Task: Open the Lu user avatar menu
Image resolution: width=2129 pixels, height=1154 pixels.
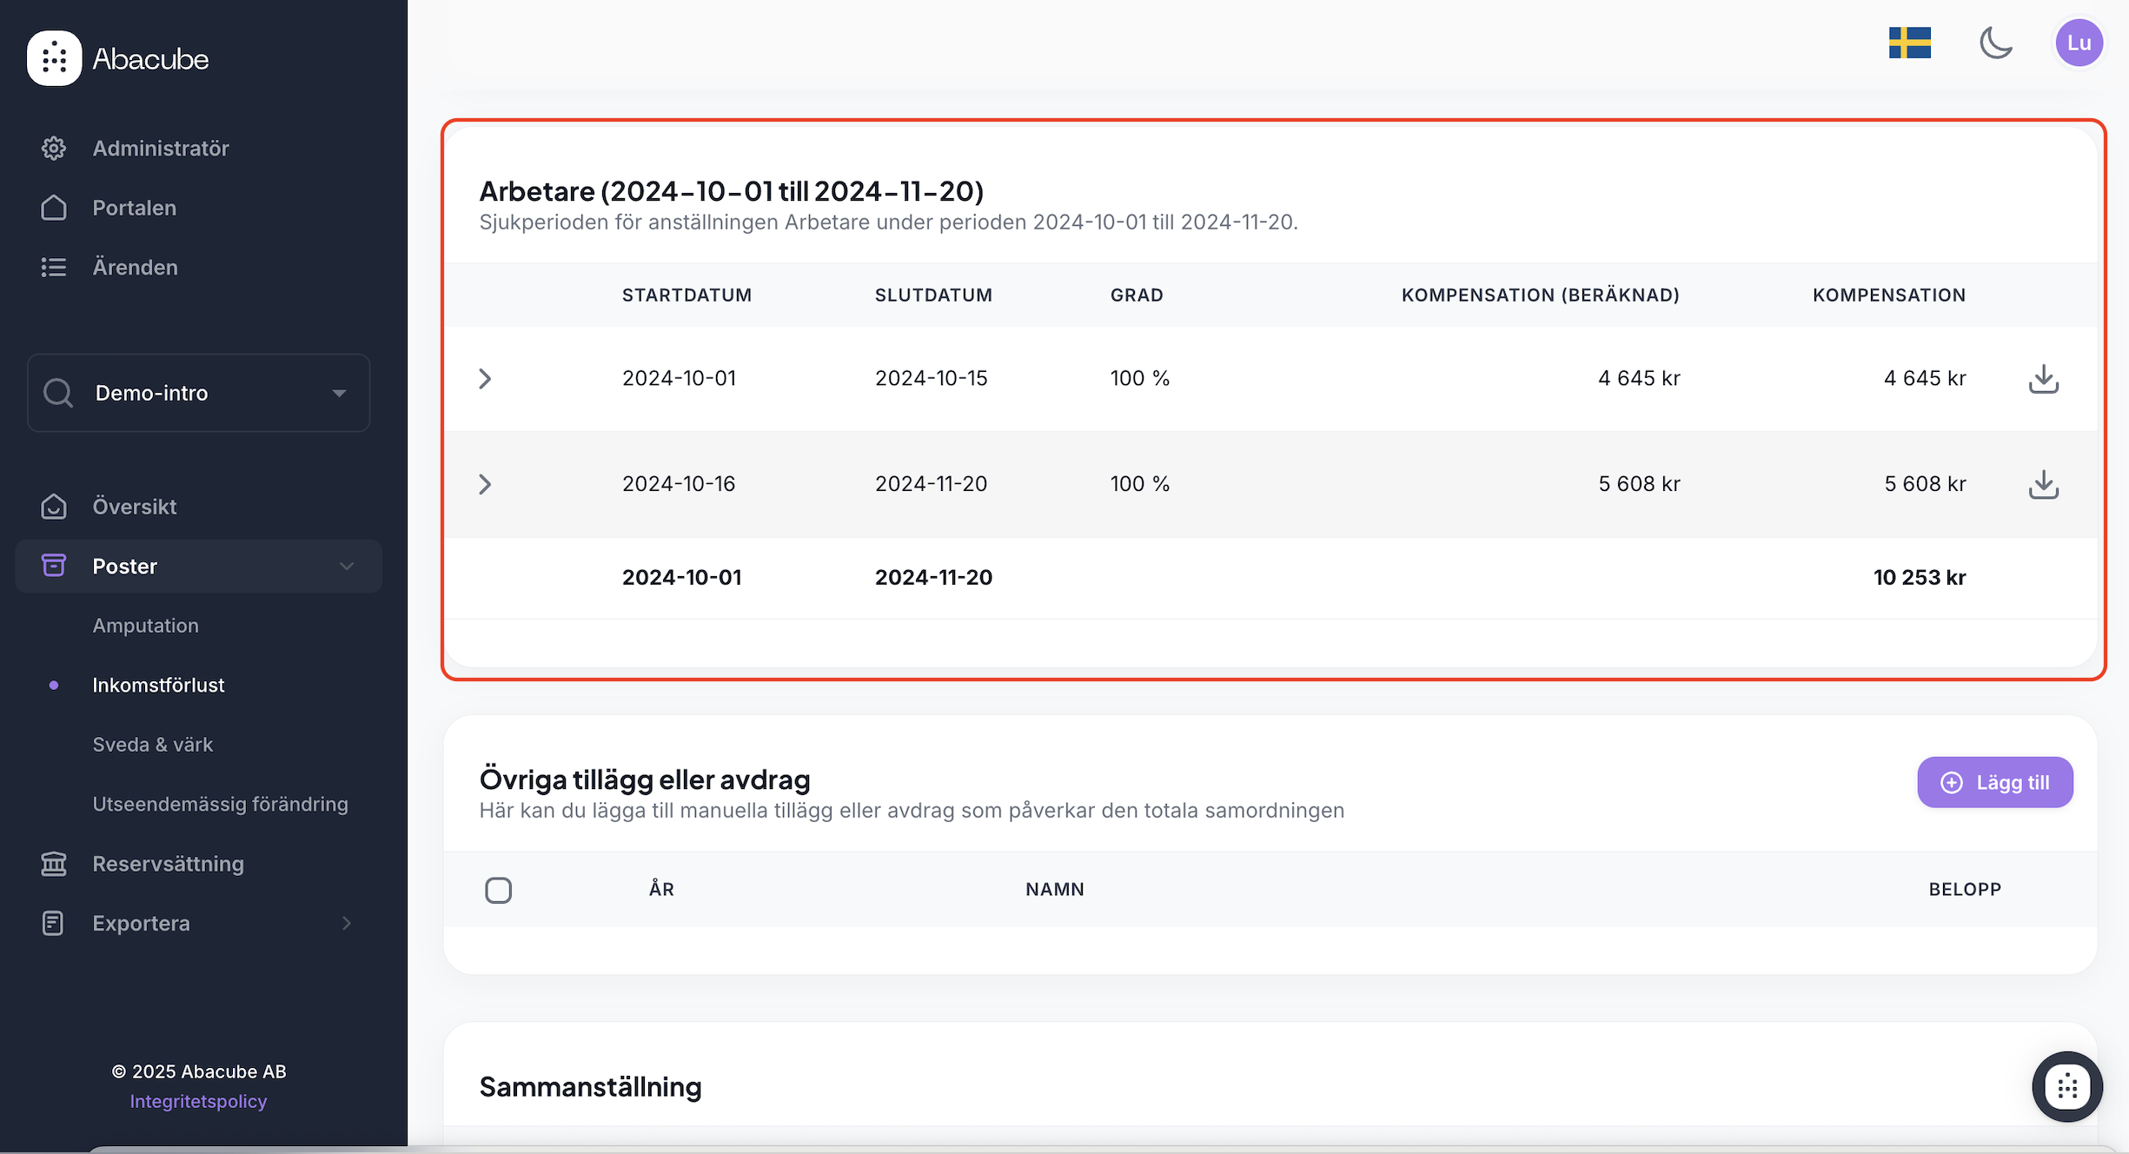Action: [x=2078, y=43]
